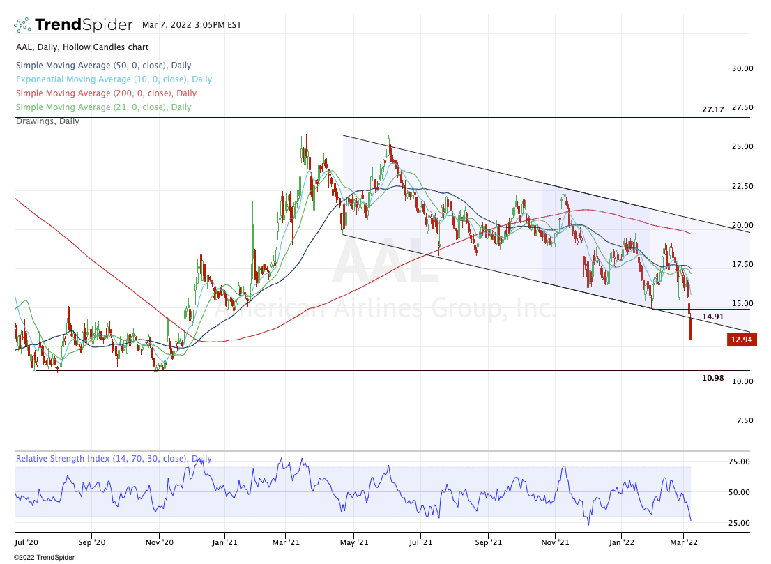Click the 10.98 support level label
The height and width of the screenshot is (564, 771).
(713, 378)
